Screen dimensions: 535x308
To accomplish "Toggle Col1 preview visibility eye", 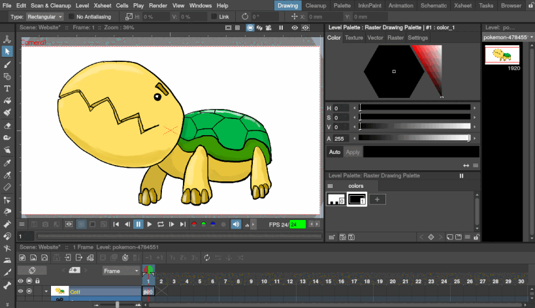I will pyautogui.click(x=20, y=291).
